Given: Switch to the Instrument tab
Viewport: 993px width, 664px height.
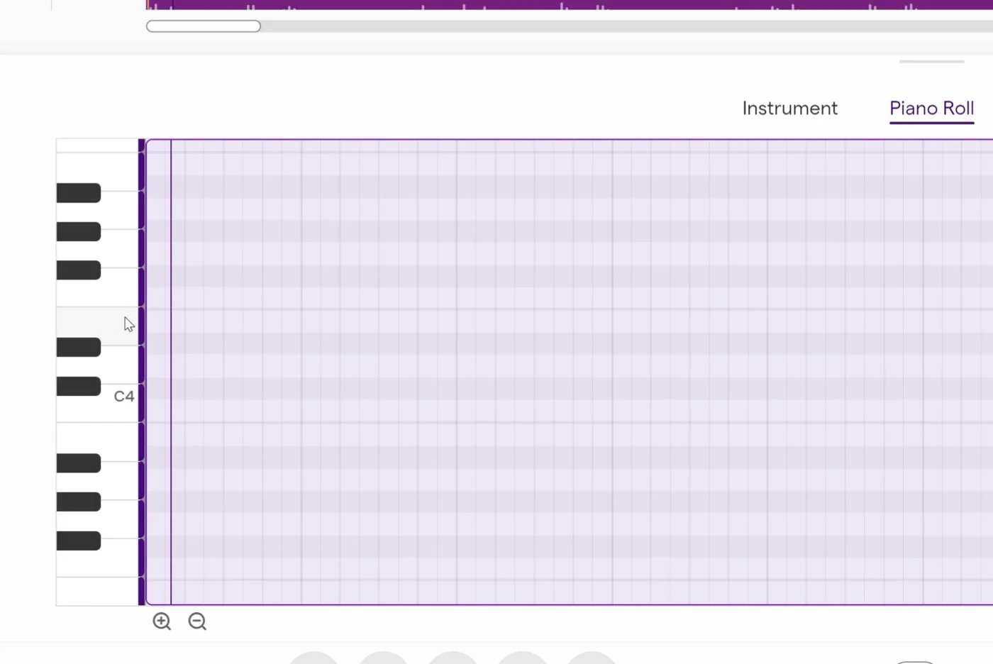Looking at the screenshot, I should coord(790,109).
